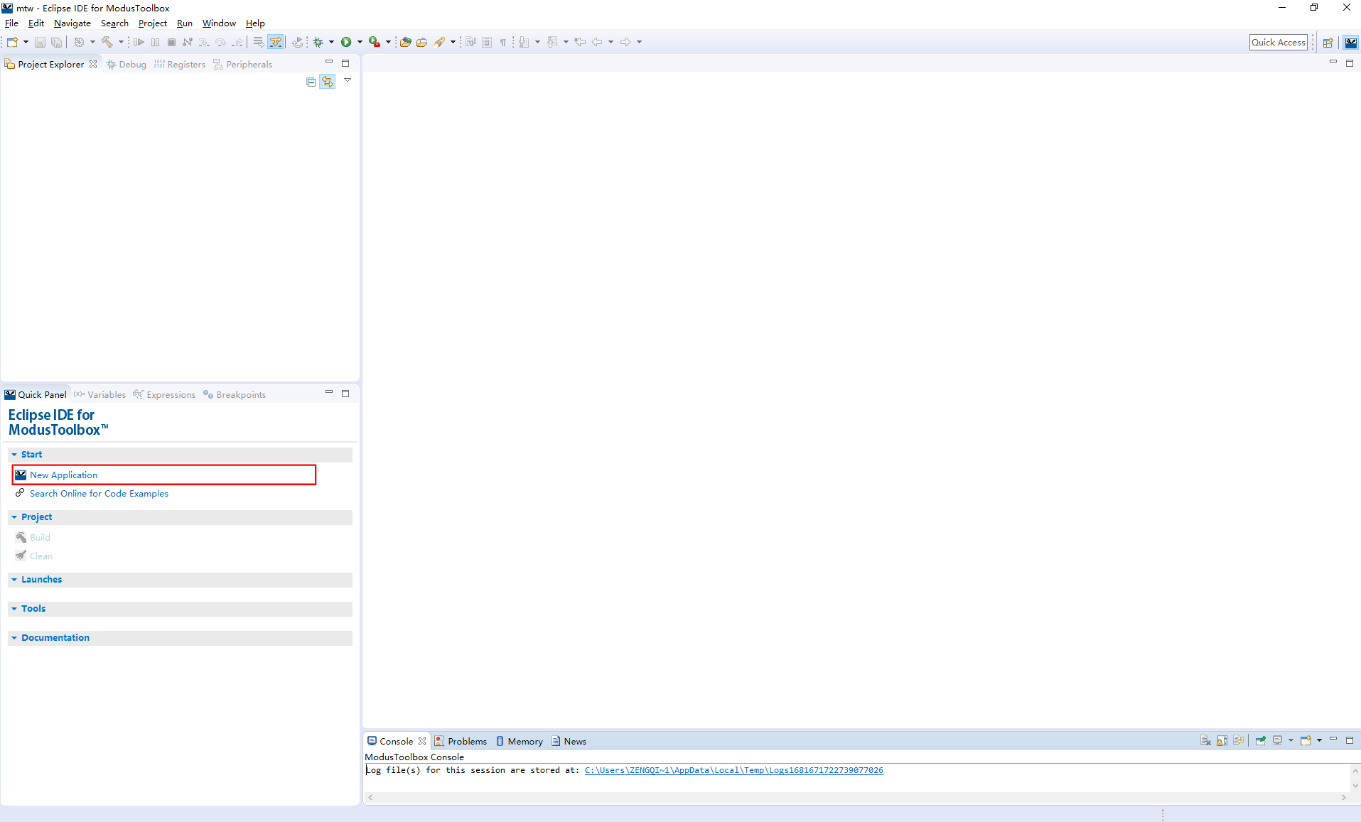
Task: Toggle Scroll Lock on the Console
Action: [1222, 740]
